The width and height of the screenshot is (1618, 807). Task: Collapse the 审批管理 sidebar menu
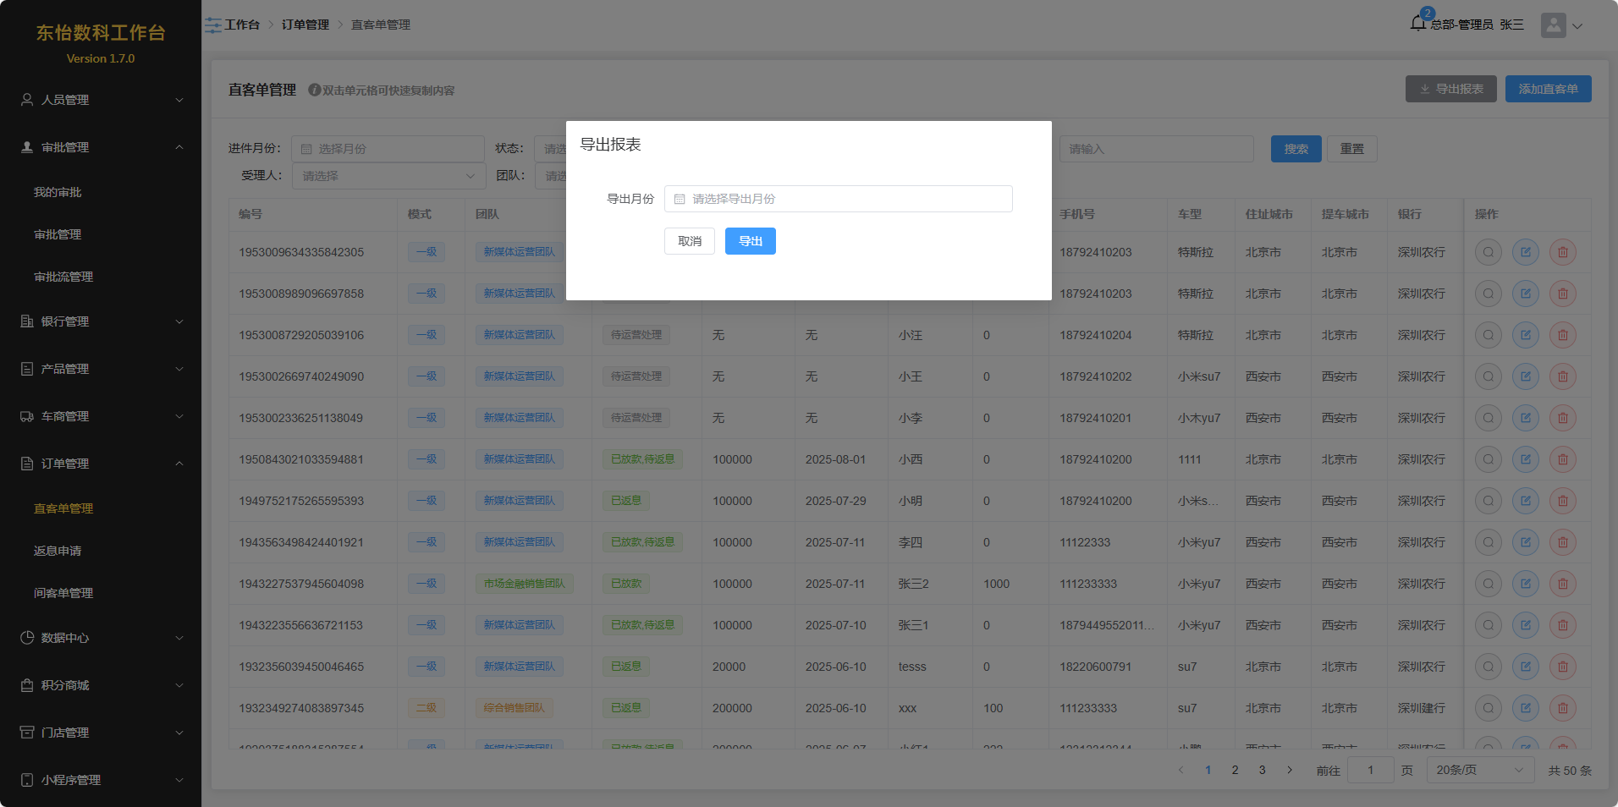point(101,147)
